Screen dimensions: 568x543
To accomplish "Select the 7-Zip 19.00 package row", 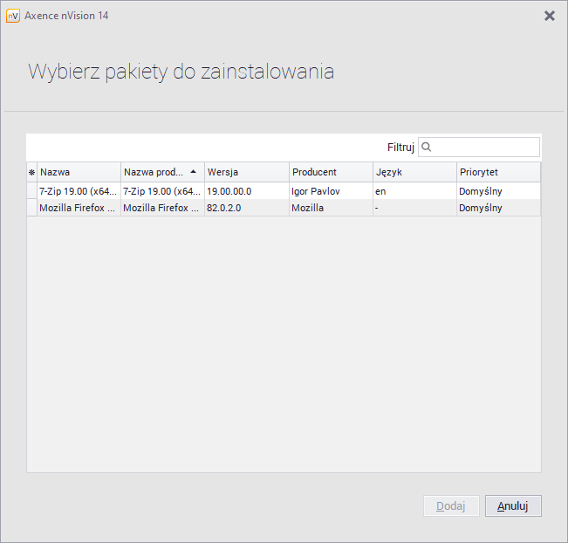I will click(x=78, y=191).
